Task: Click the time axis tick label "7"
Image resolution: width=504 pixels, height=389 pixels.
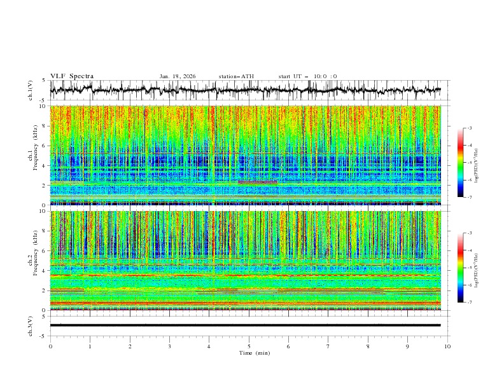Action: click(328, 346)
